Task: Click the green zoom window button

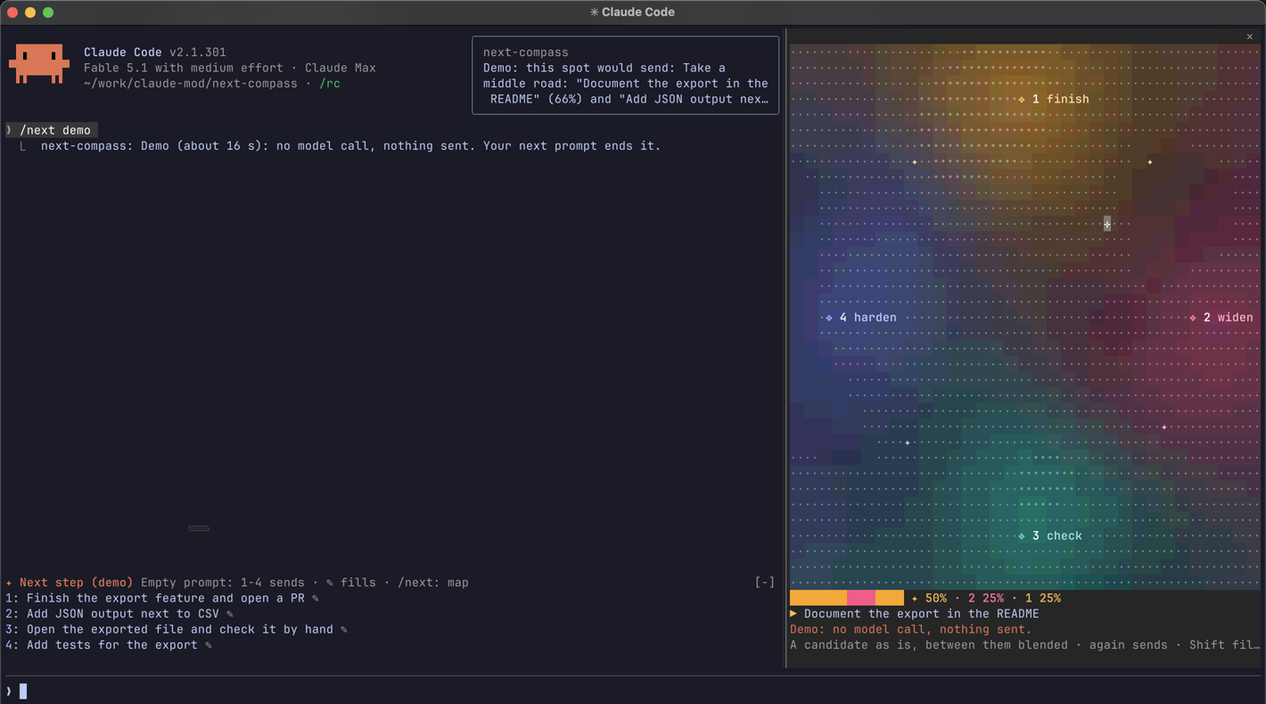Action: coord(48,12)
